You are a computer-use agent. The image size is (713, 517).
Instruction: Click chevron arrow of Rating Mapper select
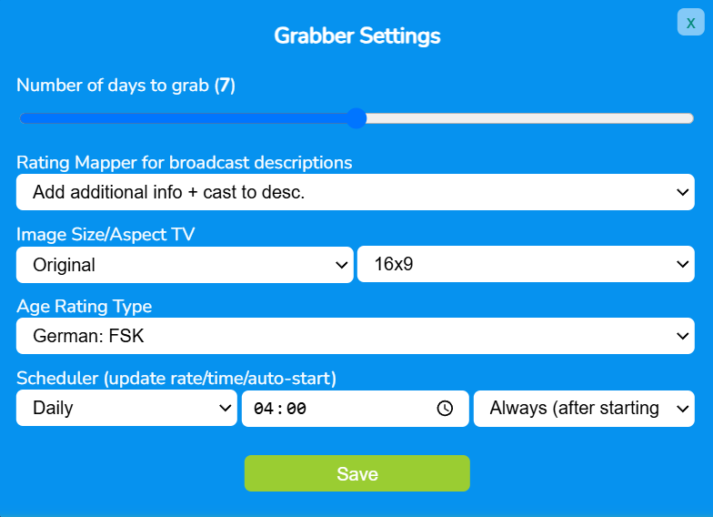pos(682,192)
